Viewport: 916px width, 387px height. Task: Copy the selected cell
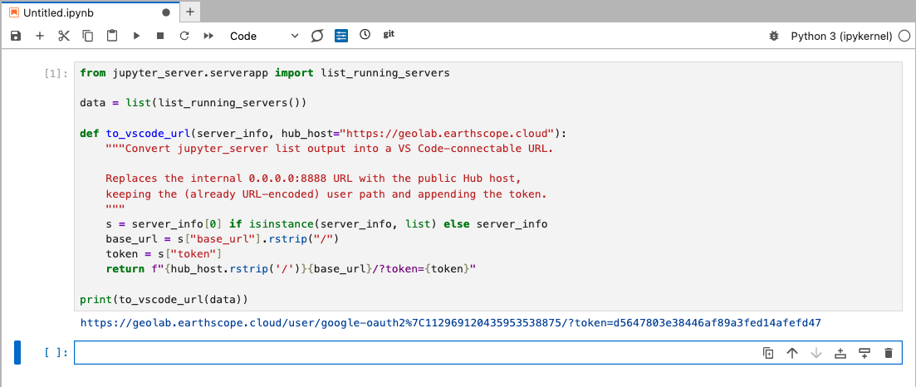coord(88,37)
